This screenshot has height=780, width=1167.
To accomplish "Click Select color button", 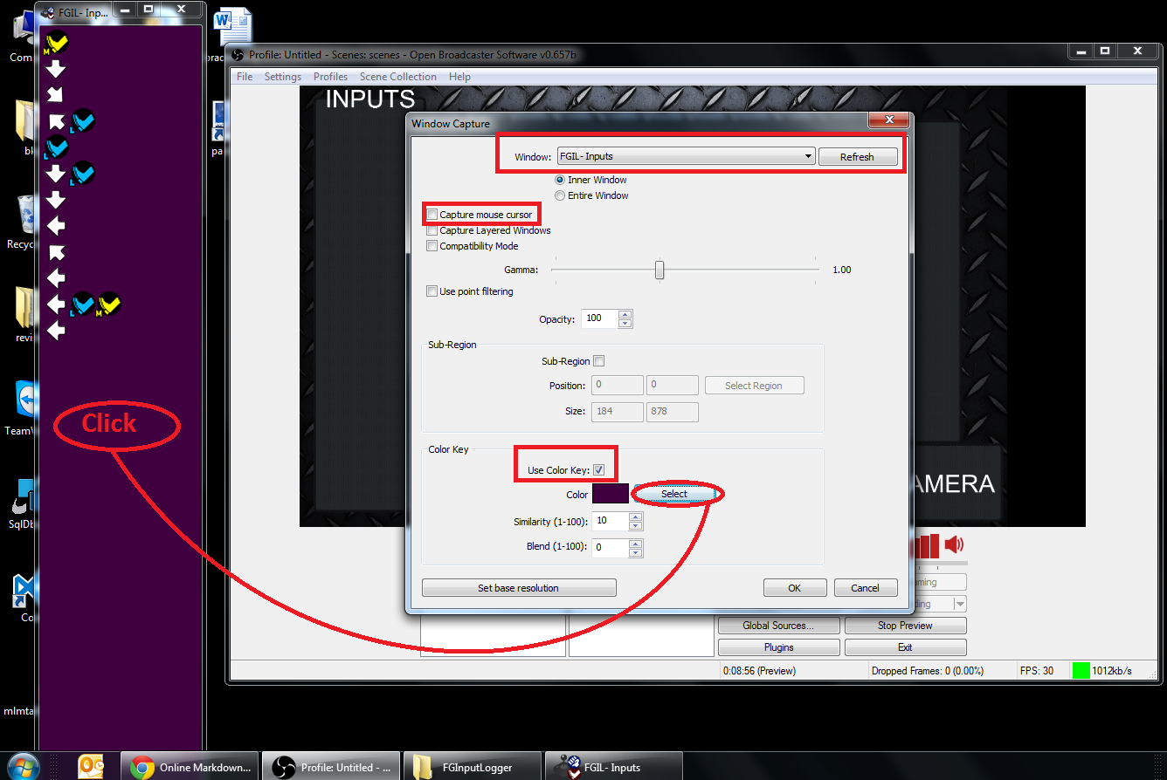I will click(674, 494).
